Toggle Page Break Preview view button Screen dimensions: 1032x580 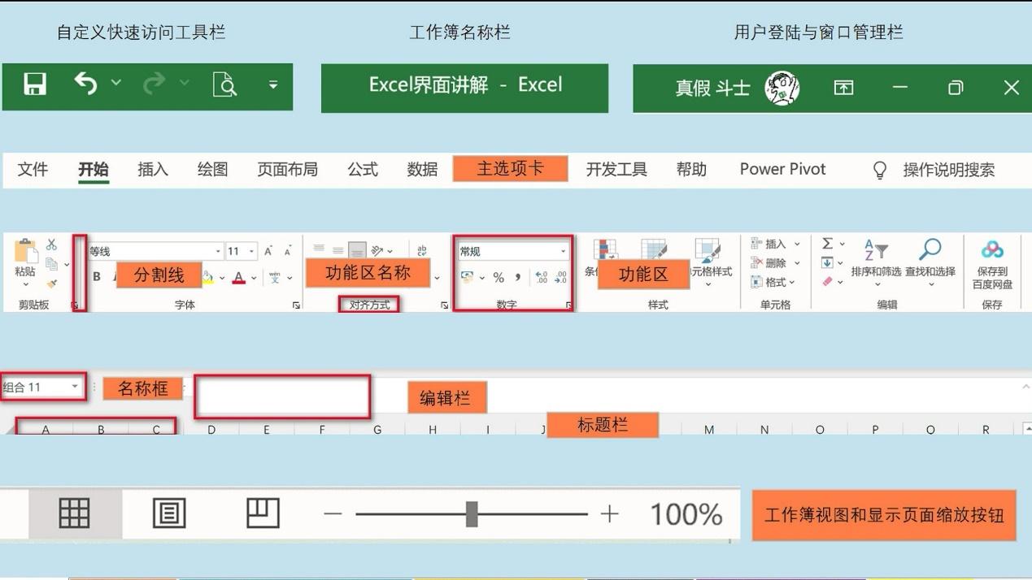263,512
